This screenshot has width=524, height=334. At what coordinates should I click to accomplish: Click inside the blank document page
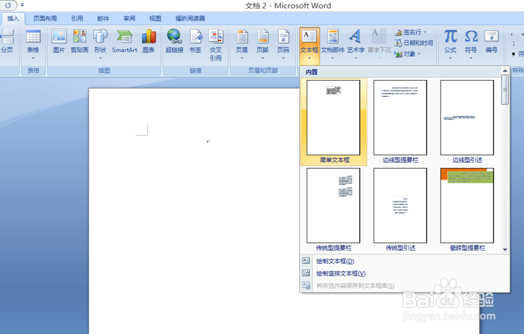[194, 211]
